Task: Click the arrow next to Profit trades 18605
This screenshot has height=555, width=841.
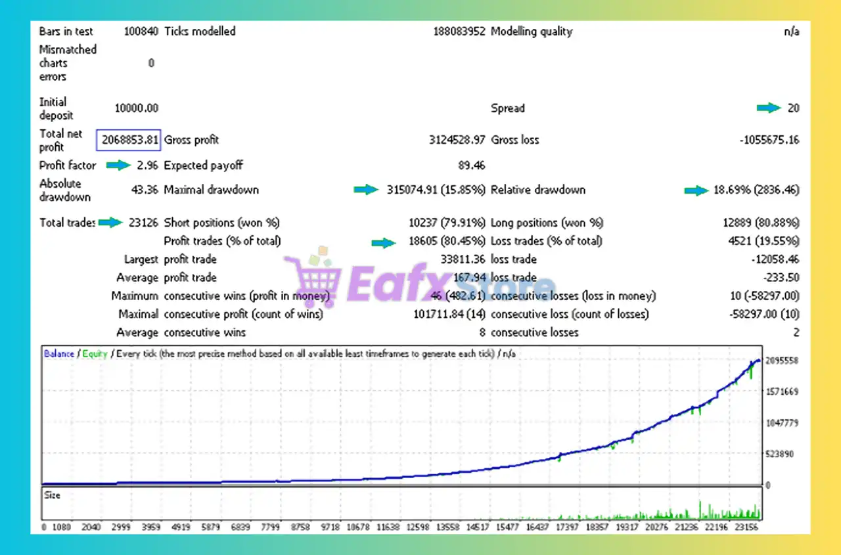Action: click(384, 242)
